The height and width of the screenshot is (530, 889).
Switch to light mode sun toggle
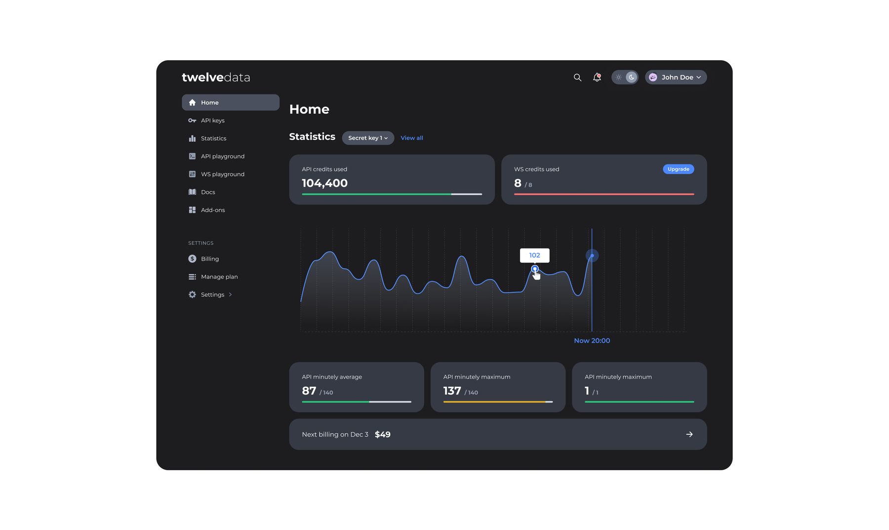(618, 78)
